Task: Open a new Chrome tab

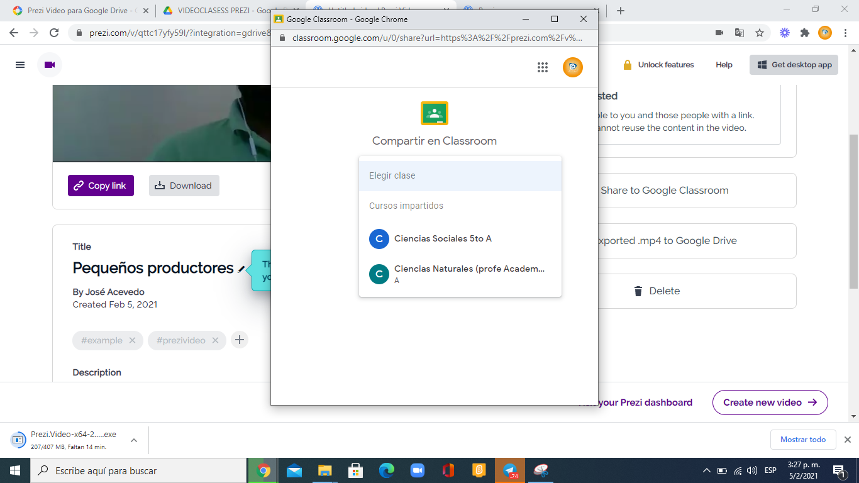Action: point(621,11)
